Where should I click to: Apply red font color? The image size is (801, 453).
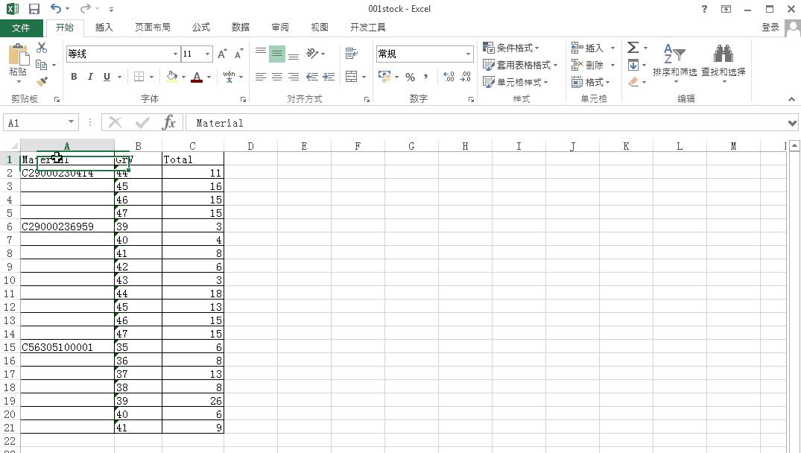(197, 77)
